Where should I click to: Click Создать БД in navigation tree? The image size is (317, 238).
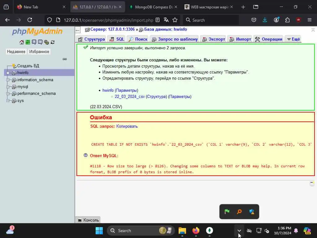click(28, 66)
